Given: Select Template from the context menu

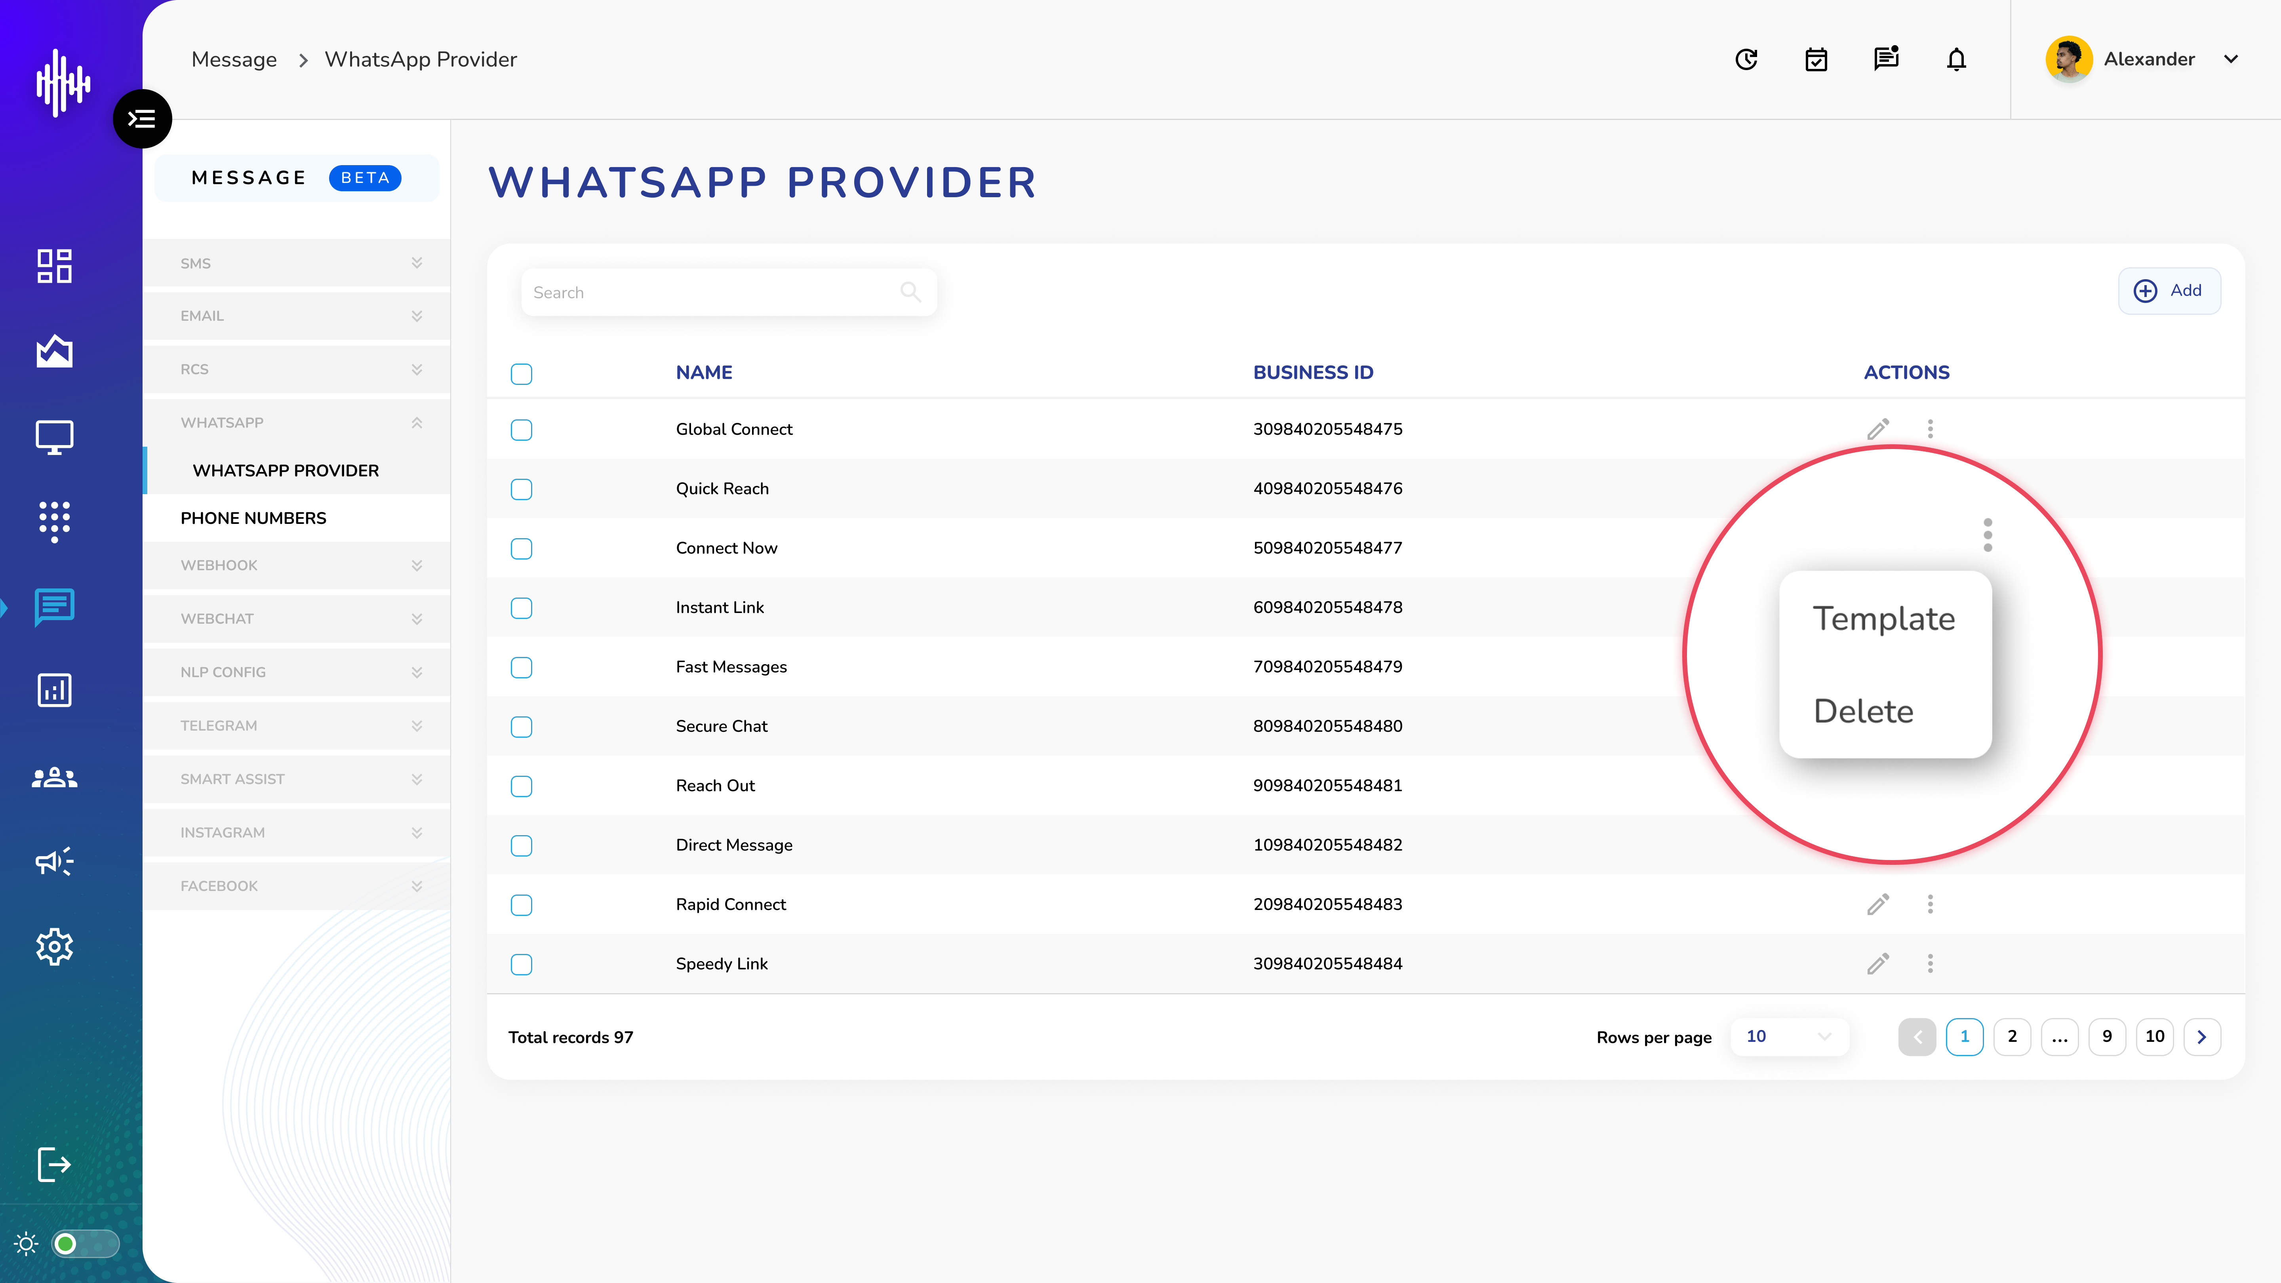Looking at the screenshot, I should click(1883, 618).
